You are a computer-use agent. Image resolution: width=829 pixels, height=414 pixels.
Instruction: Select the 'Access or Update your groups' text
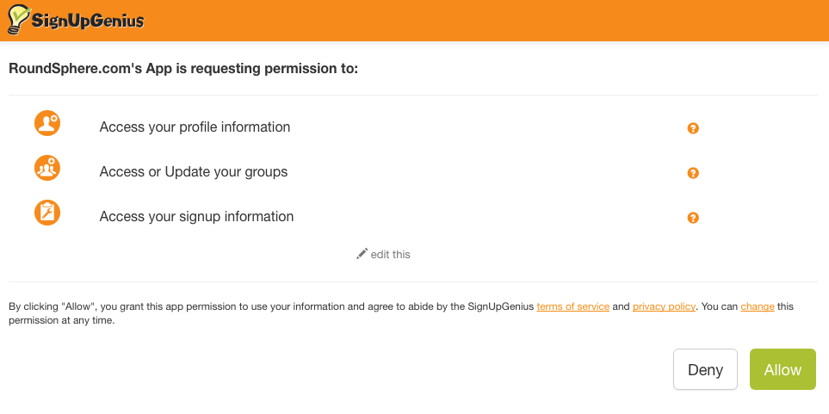(194, 172)
